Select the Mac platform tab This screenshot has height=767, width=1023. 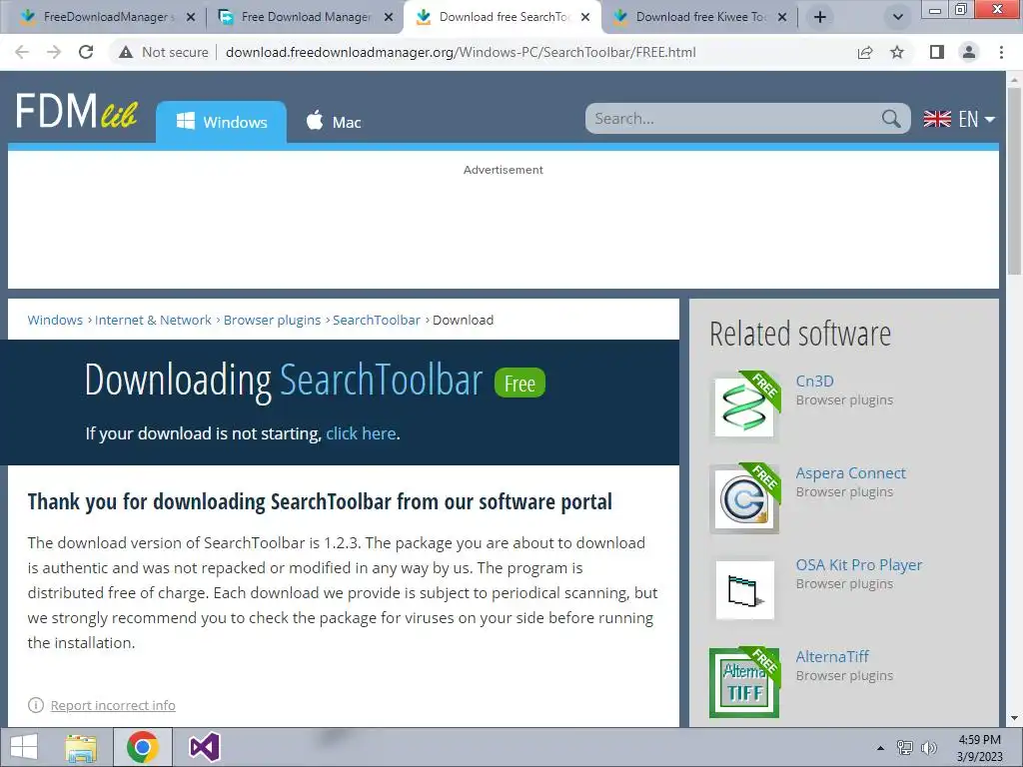pyautogui.click(x=334, y=122)
